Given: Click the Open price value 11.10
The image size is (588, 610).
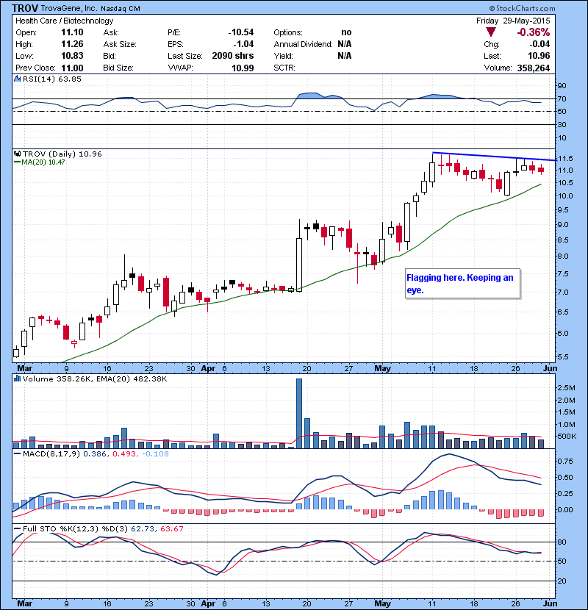Looking at the screenshot, I should 72,32.
